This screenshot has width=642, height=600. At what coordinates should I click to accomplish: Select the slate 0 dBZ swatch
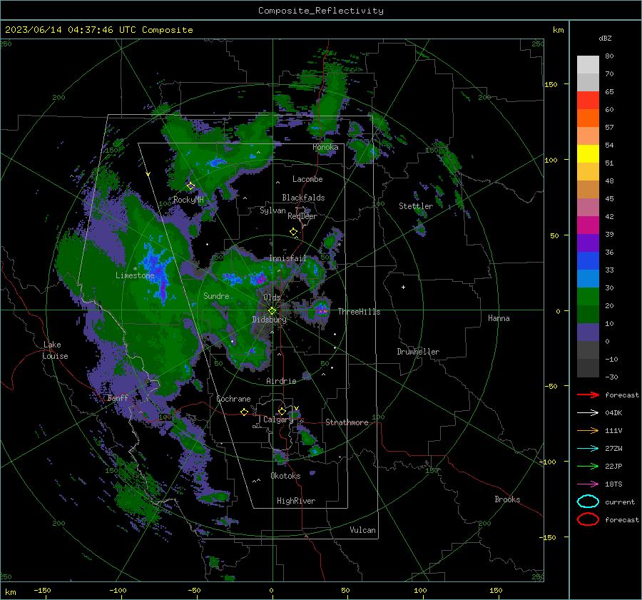588,332
